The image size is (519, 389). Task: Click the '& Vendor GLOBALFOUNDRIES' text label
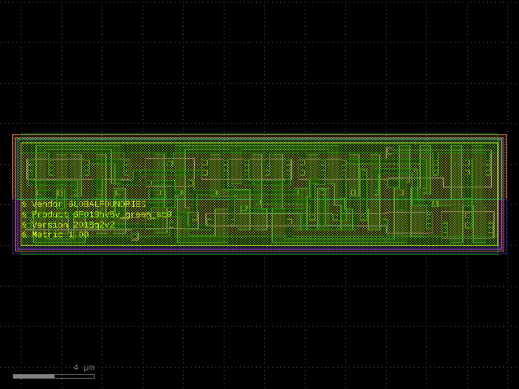click(84, 204)
